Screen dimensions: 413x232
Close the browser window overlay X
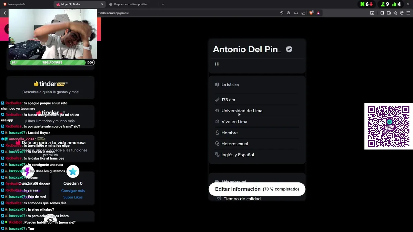pos(408,4)
